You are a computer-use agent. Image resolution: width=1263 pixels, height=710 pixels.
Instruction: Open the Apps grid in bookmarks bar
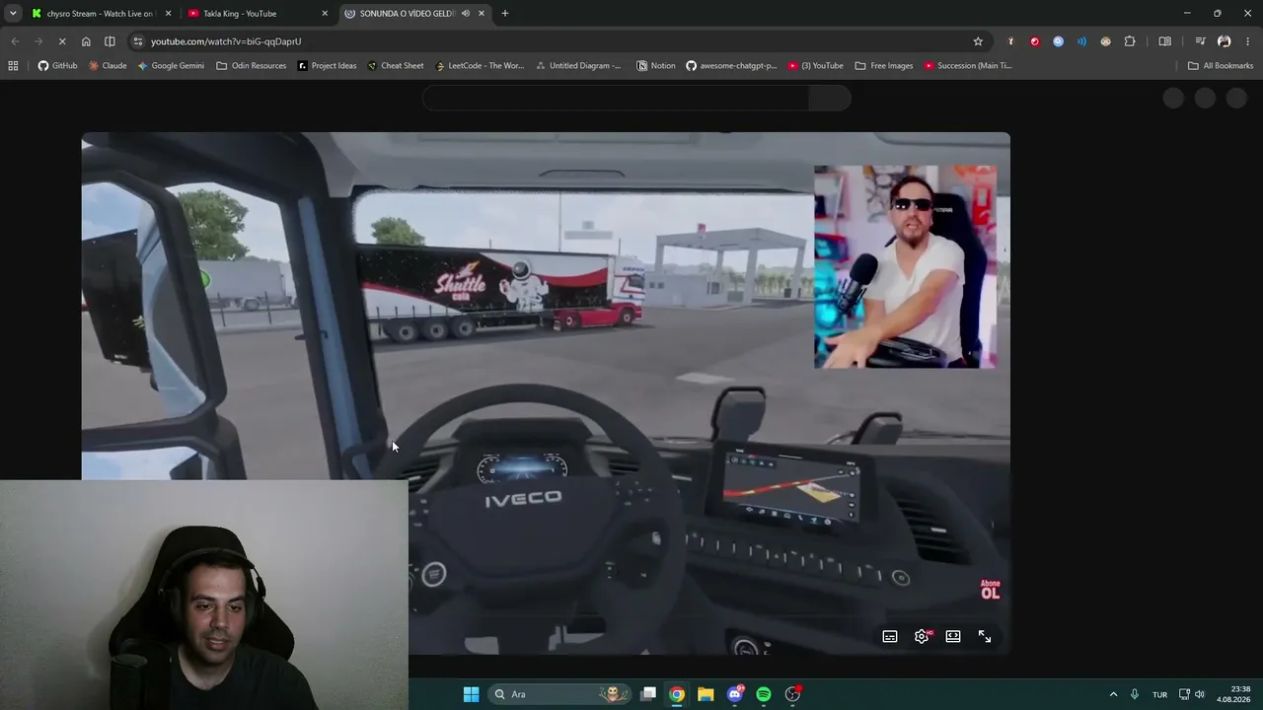tap(13, 66)
